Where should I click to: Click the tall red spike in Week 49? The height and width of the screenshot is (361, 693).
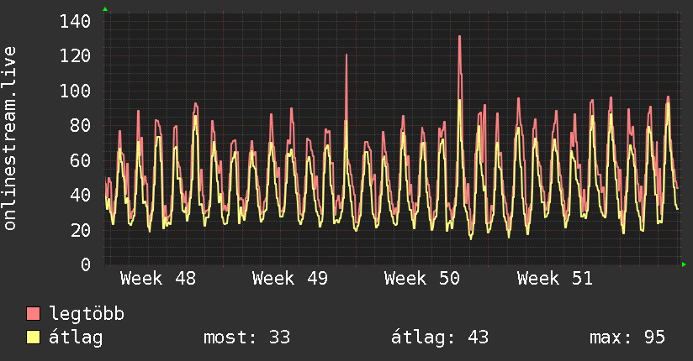(x=346, y=56)
